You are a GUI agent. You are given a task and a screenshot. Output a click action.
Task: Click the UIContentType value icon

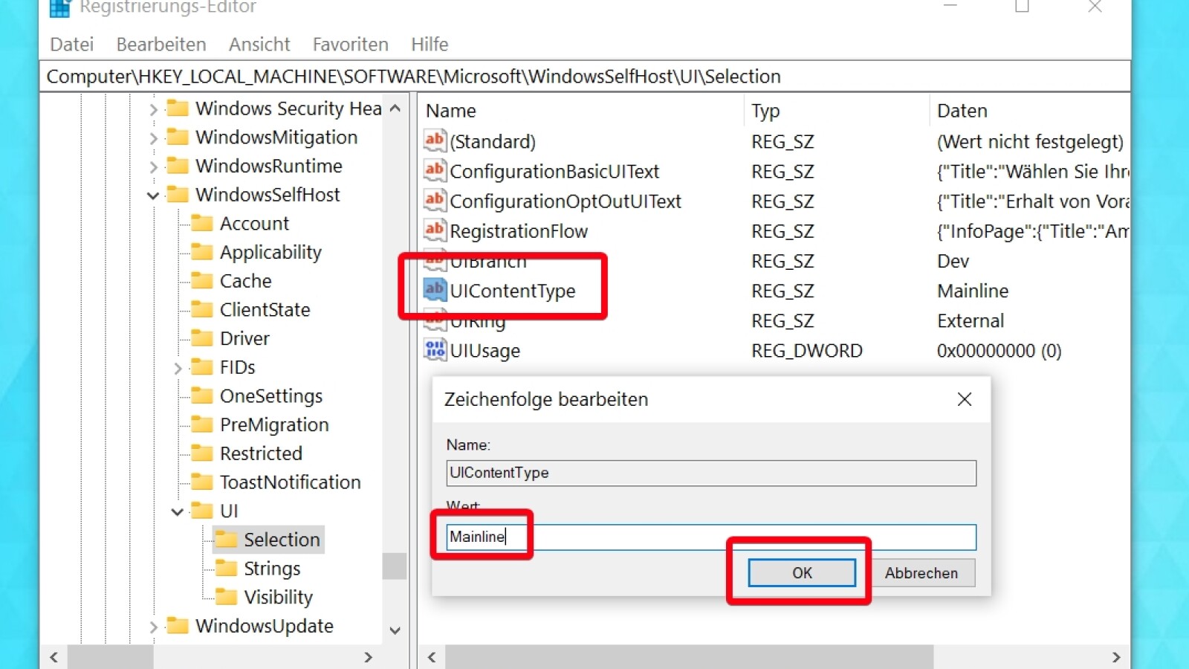435,289
